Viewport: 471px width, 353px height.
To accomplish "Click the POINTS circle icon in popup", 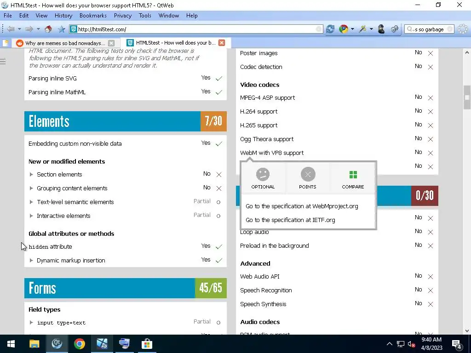I will coord(308,174).
